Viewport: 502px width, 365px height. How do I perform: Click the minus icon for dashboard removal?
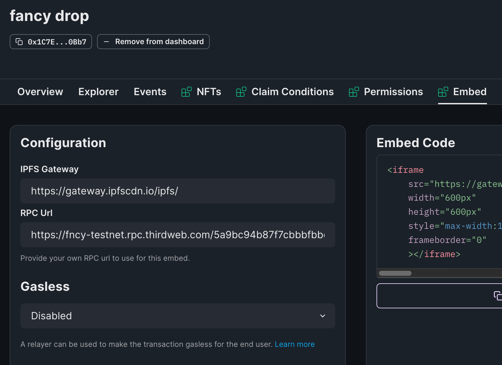coord(106,42)
